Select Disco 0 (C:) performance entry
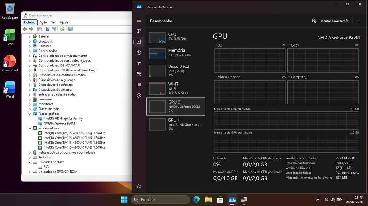The width and height of the screenshot is (368, 206). click(176, 71)
